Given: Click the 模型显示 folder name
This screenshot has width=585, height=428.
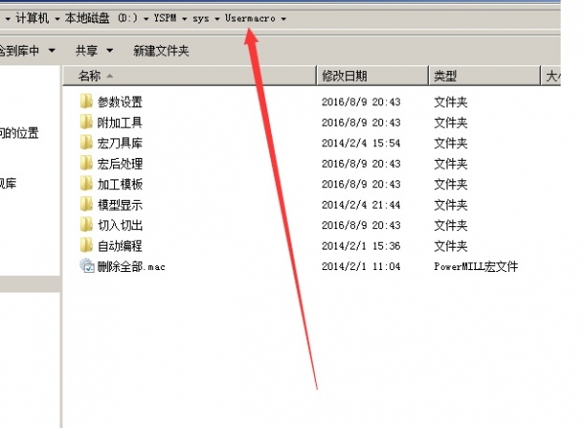Looking at the screenshot, I should point(120,205).
